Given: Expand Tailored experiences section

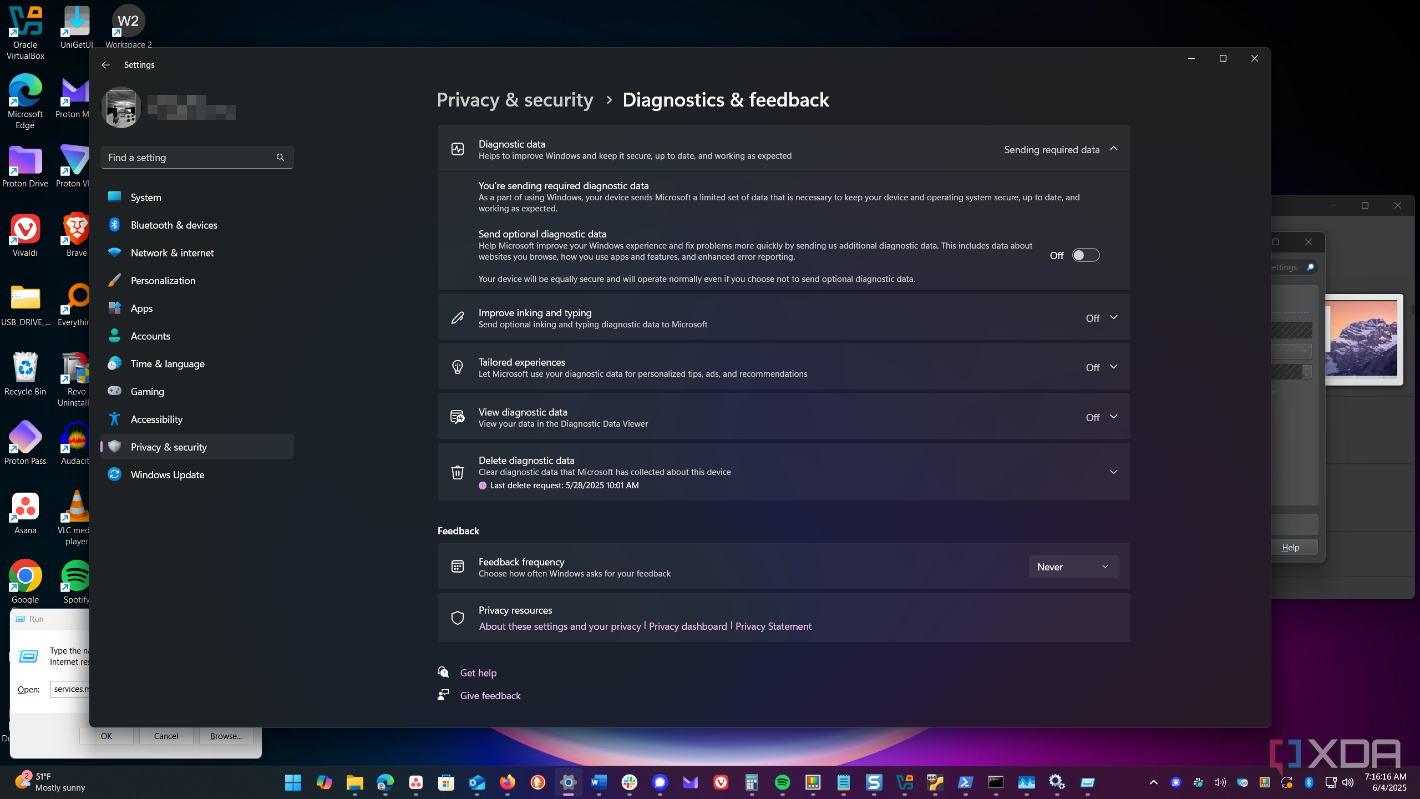Looking at the screenshot, I should coord(1113,367).
